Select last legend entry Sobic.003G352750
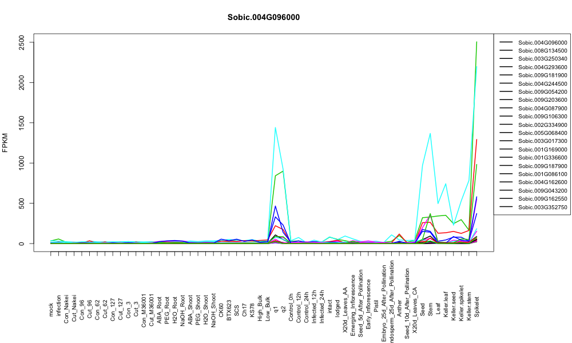The image size is (572, 343). pyautogui.click(x=533, y=207)
